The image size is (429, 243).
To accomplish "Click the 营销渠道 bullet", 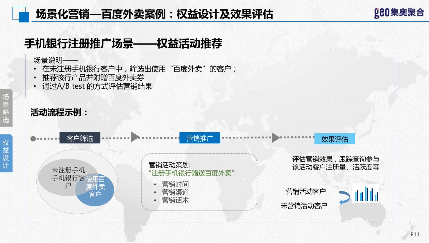I will click(x=175, y=192).
